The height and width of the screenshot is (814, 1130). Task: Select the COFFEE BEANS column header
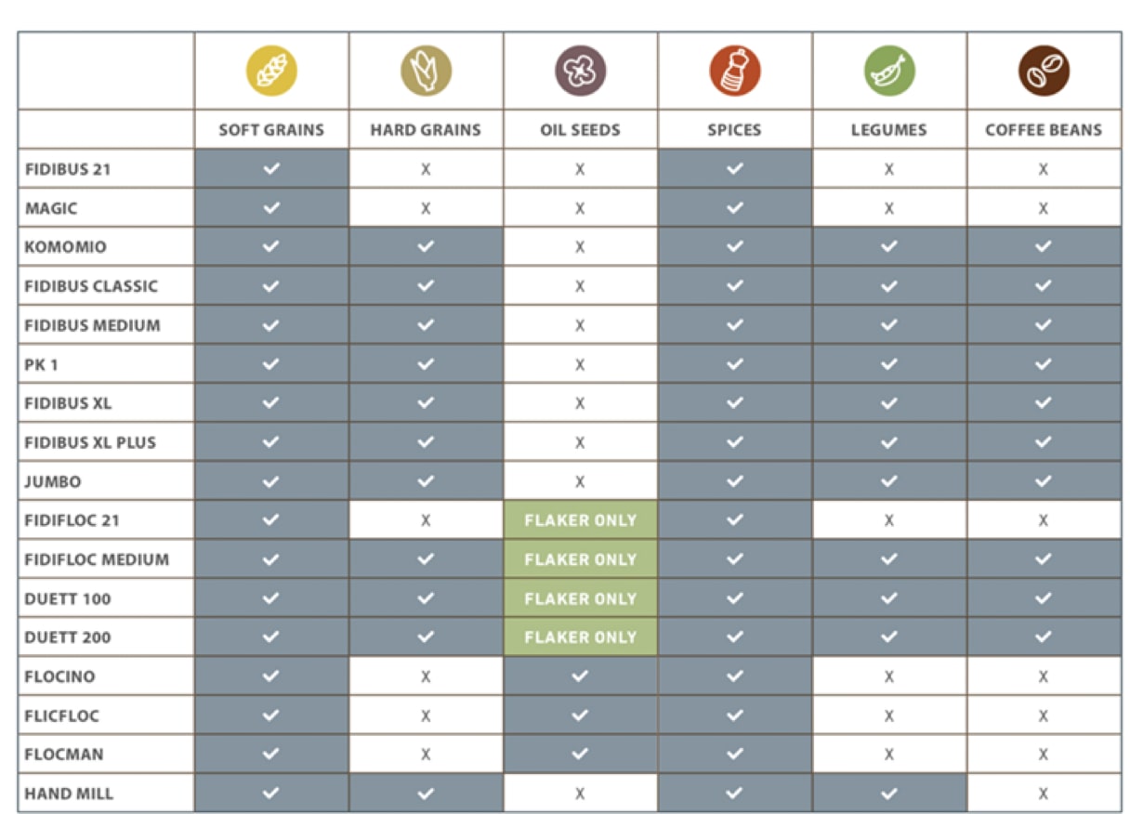point(1043,130)
